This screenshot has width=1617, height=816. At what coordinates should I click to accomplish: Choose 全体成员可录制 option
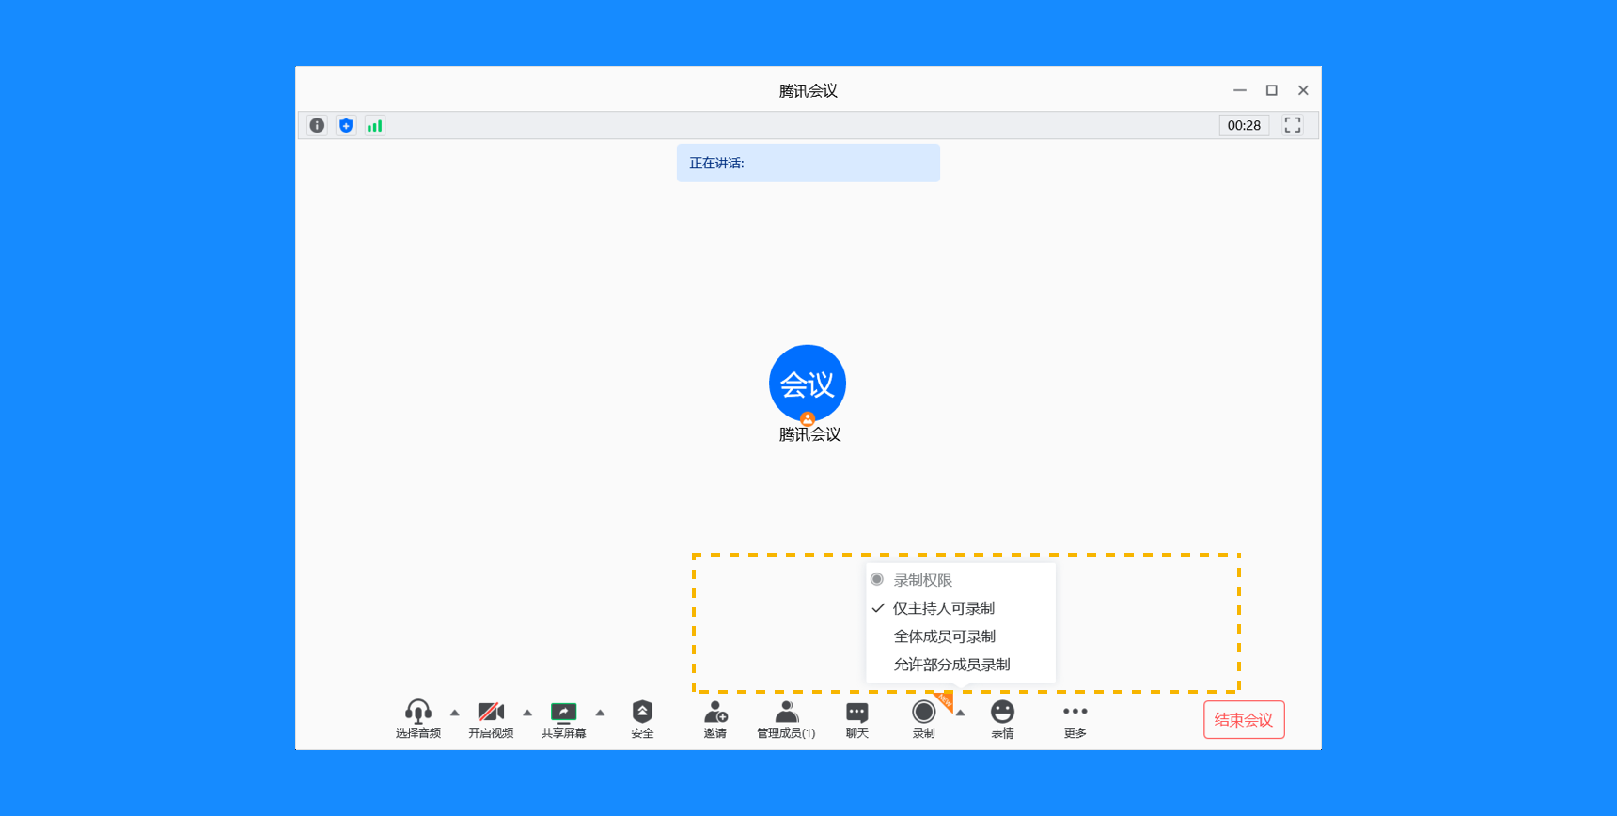pyautogui.click(x=961, y=636)
